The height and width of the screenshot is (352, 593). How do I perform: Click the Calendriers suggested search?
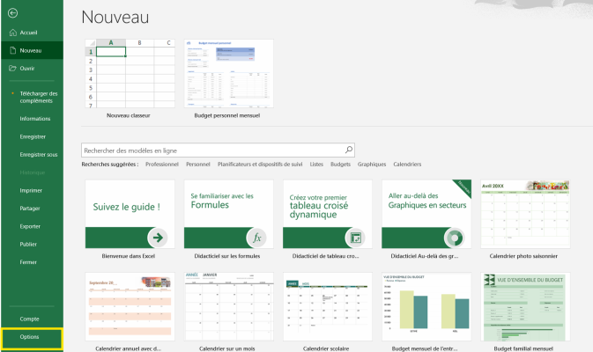pos(407,165)
